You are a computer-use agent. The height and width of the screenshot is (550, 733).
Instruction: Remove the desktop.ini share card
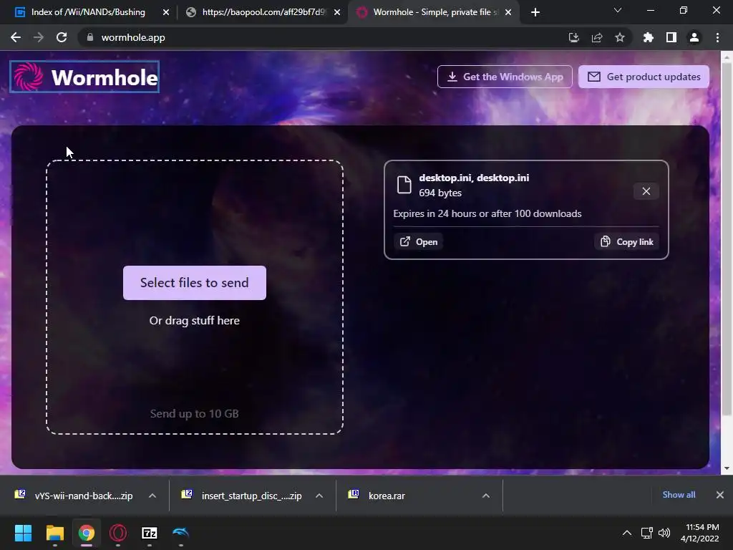click(x=646, y=191)
